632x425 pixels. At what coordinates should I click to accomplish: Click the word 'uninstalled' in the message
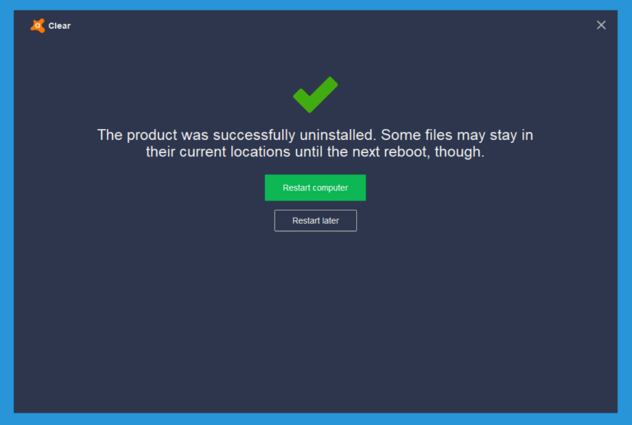[337, 135]
